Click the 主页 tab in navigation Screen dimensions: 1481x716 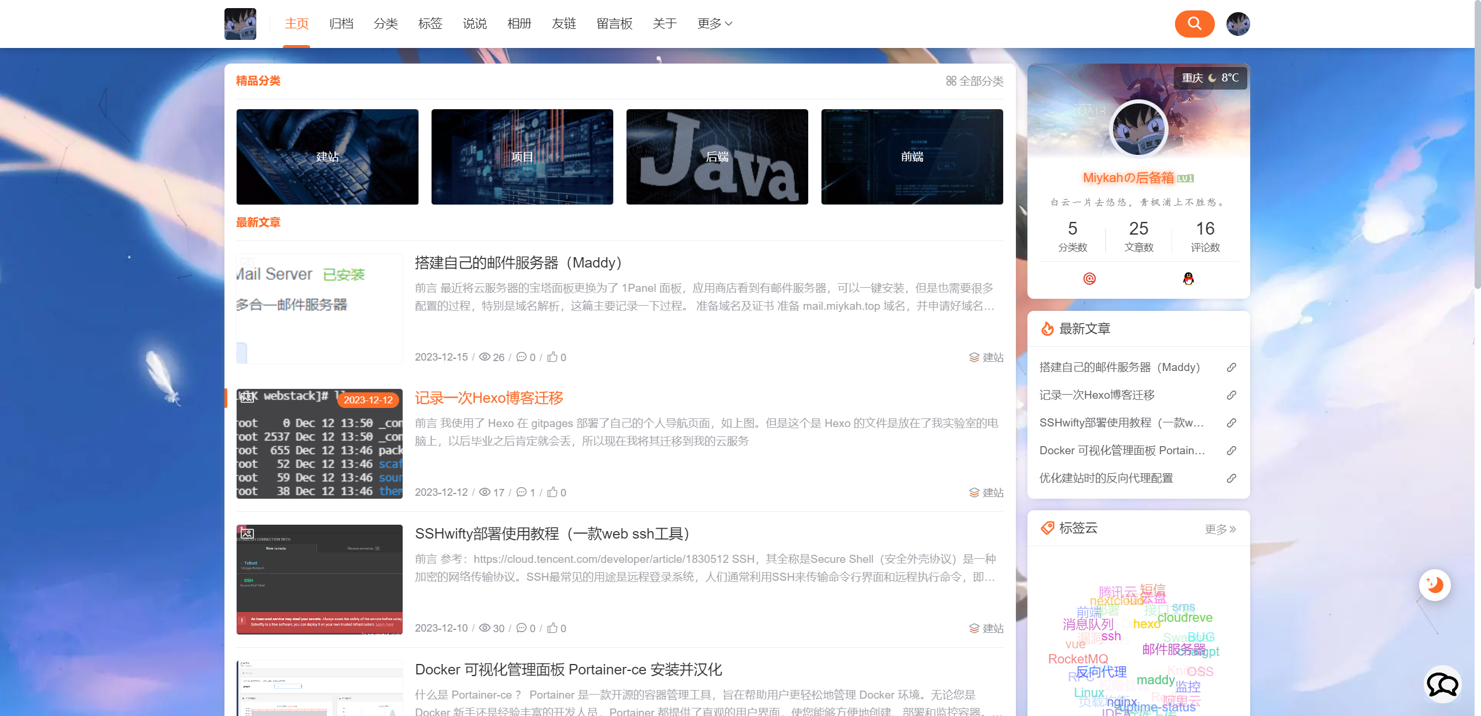(294, 23)
